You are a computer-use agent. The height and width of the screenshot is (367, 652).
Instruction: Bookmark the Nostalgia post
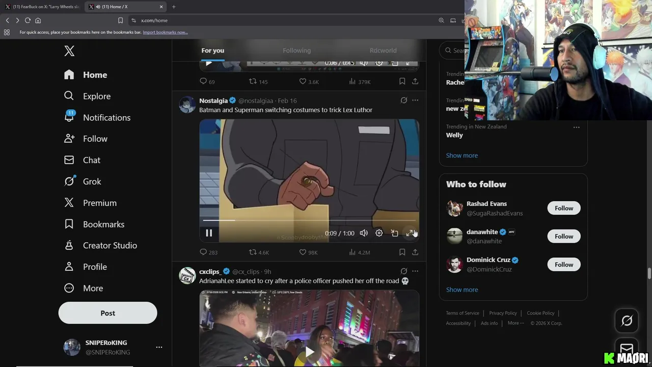coord(402,252)
